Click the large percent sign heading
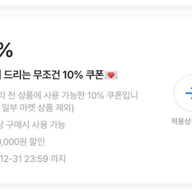The height and width of the screenshot is (192, 192). click(x=5, y=49)
